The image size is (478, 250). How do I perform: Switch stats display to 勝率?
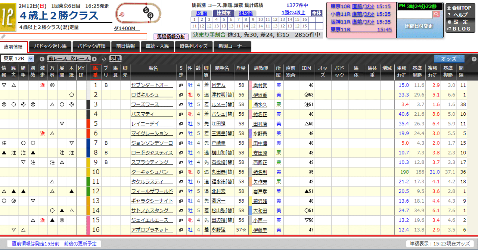[202, 13]
